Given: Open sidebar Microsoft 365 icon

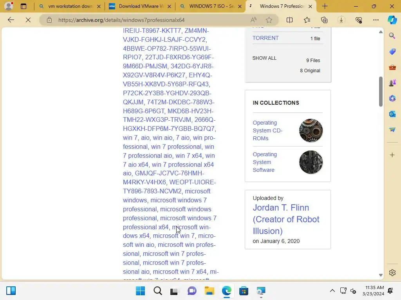Looking at the screenshot, I should [x=392, y=98].
